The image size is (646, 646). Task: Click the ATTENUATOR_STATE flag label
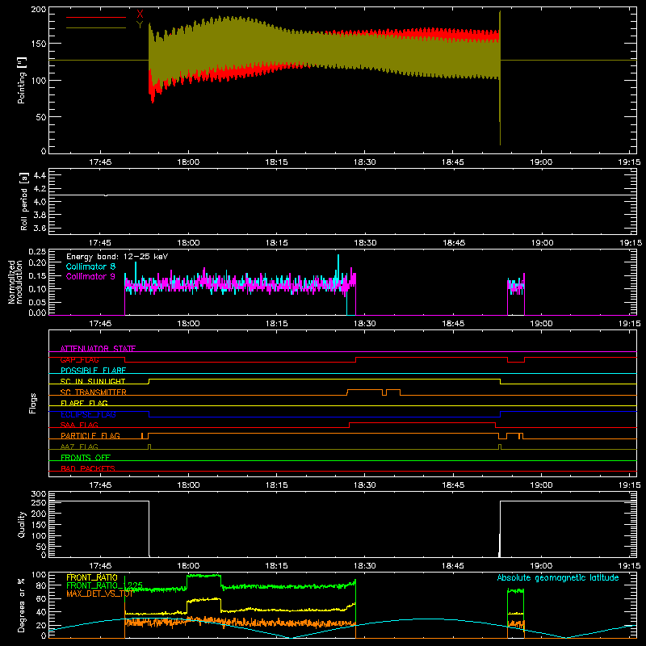click(98, 349)
